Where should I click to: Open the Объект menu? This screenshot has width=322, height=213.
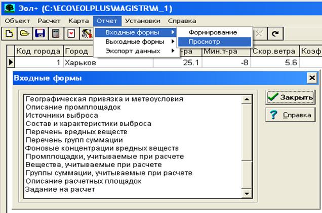click(x=18, y=21)
